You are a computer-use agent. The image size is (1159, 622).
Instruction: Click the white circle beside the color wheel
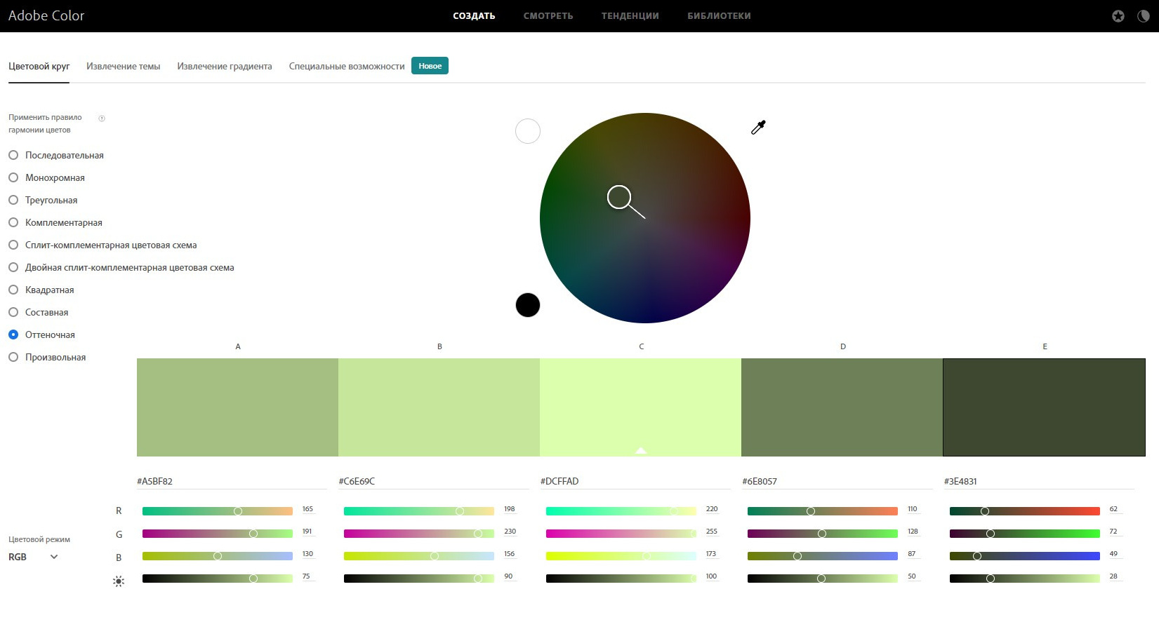[x=528, y=131]
